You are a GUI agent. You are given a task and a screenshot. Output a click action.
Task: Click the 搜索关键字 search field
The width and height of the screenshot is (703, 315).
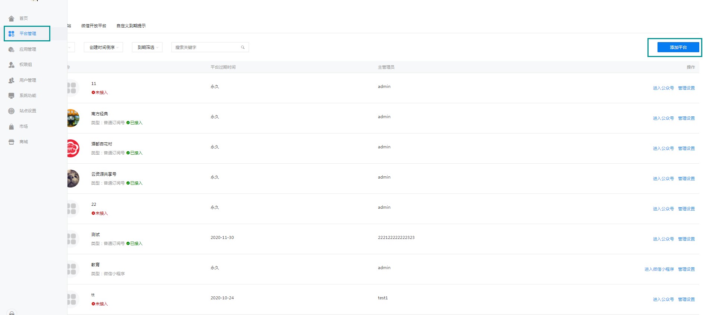pos(210,47)
